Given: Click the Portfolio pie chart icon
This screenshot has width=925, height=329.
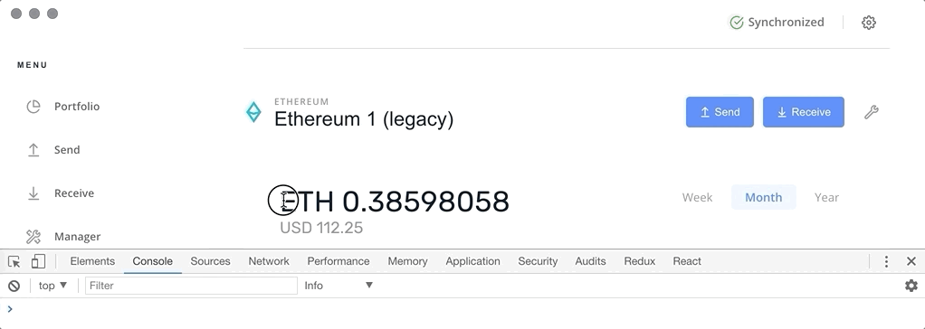Looking at the screenshot, I should click(x=33, y=107).
